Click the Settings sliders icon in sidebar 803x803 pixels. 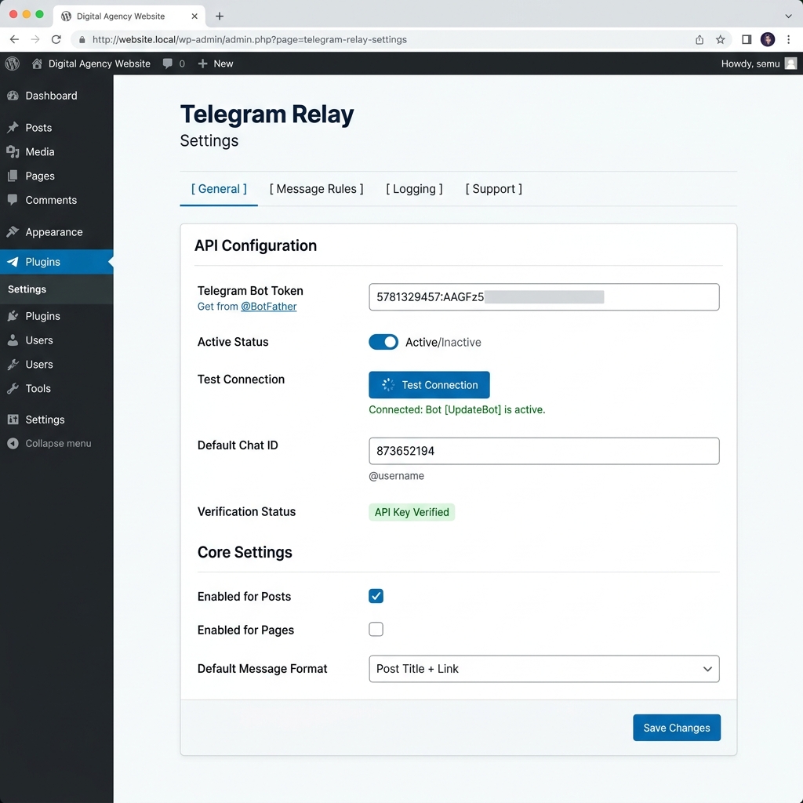tap(13, 420)
